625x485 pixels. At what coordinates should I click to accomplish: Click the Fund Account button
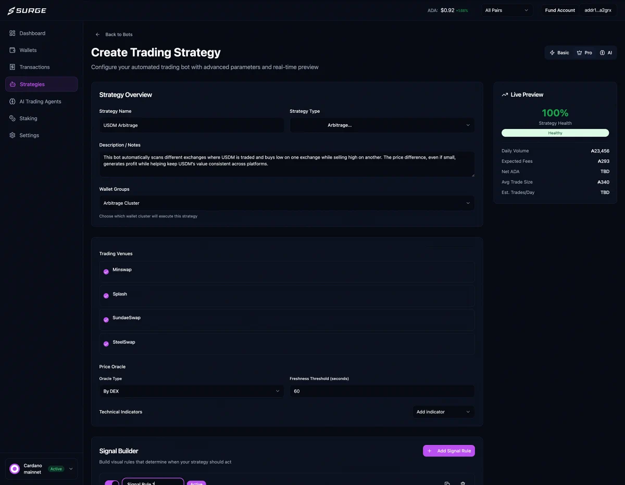tap(560, 10)
